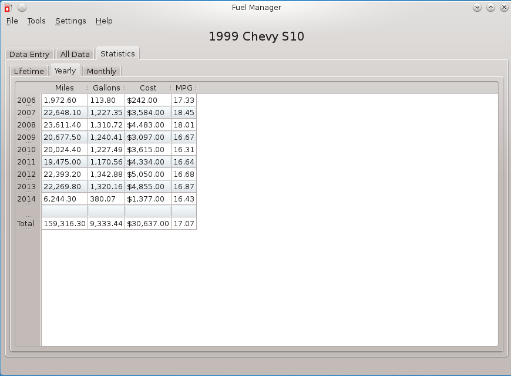Image resolution: width=511 pixels, height=376 pixels.
Task: Click the $242.00 cost cell
Action: pyautogui.click(x=148, y=100)
